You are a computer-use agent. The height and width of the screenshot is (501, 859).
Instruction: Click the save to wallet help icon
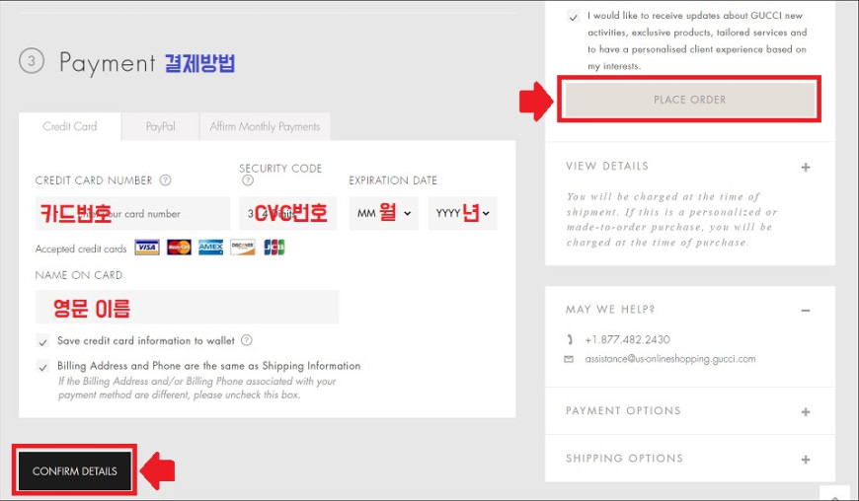247,340
